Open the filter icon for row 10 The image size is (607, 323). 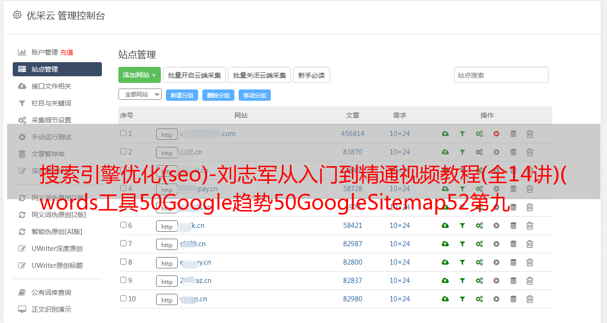coord(462,299)
